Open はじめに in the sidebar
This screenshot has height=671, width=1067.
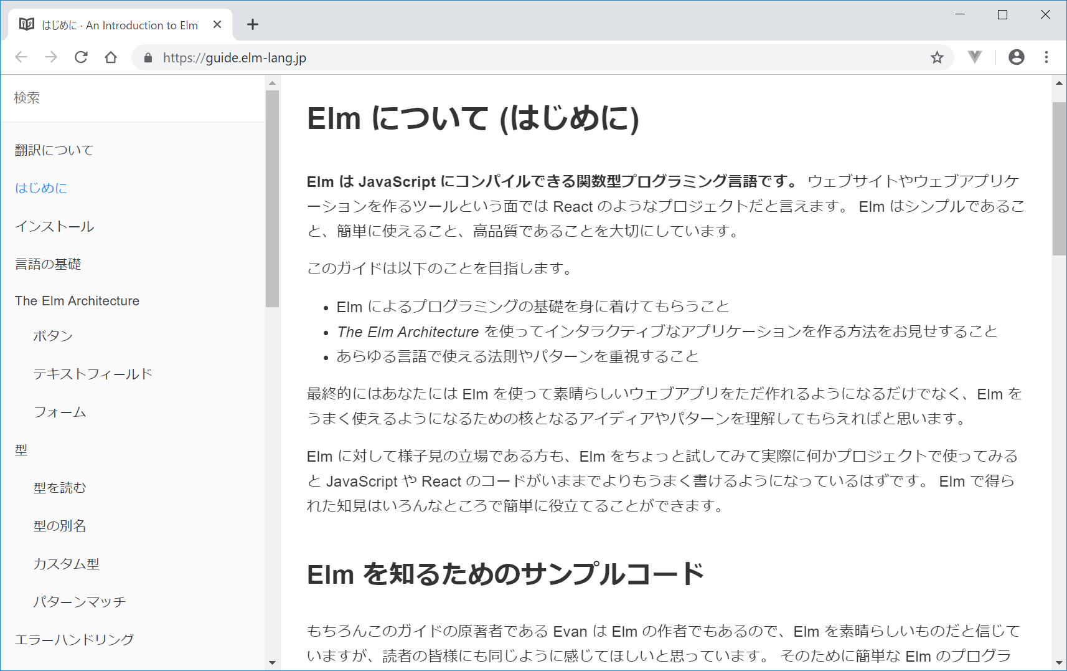pos(41,188)
